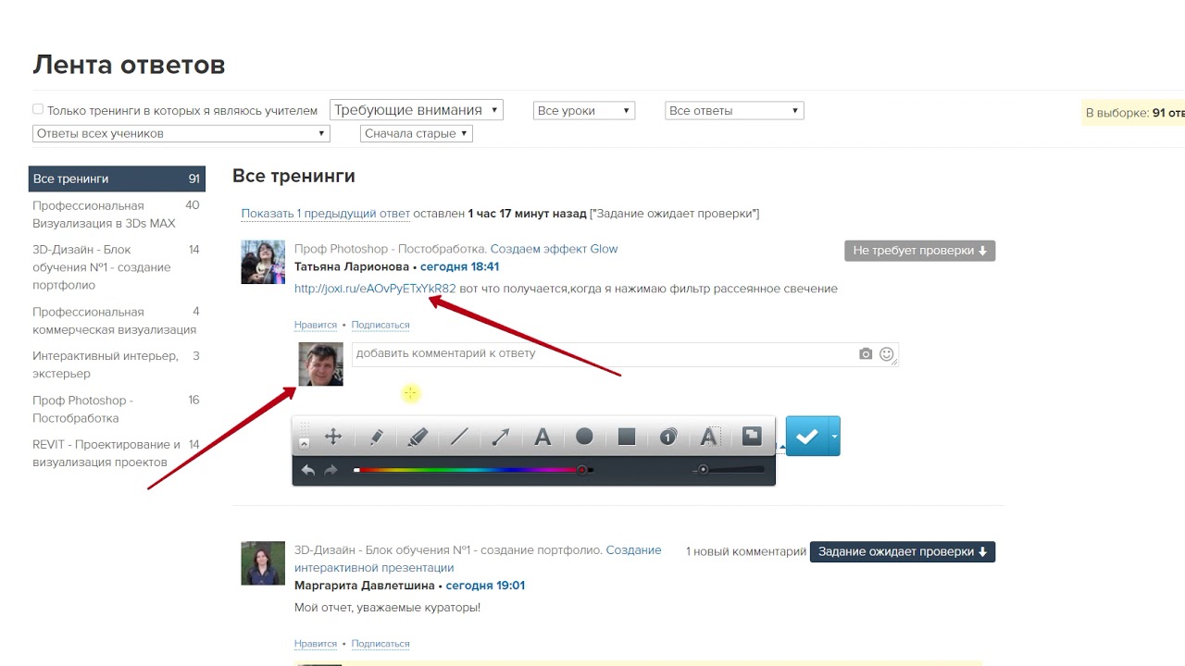Select the numbered step marker tool
The width and height of the screenshot is (1185, 666).
click(x=668, y=438)
